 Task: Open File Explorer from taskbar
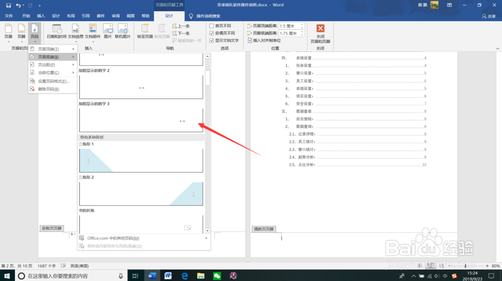(201, 275)
